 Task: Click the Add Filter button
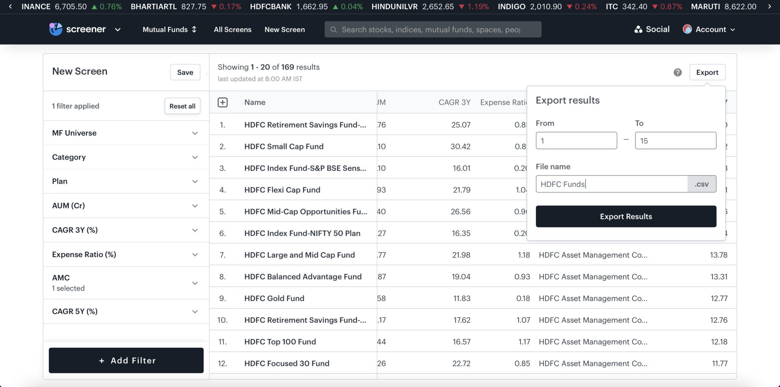pos(126,360)
